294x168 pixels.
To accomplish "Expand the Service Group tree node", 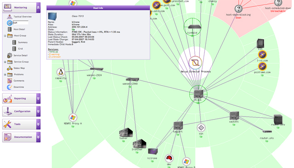I will 5,62.
